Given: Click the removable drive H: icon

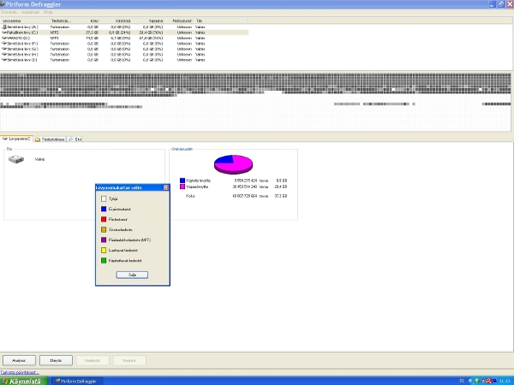Looking at the screenshot, I should 4,55.
